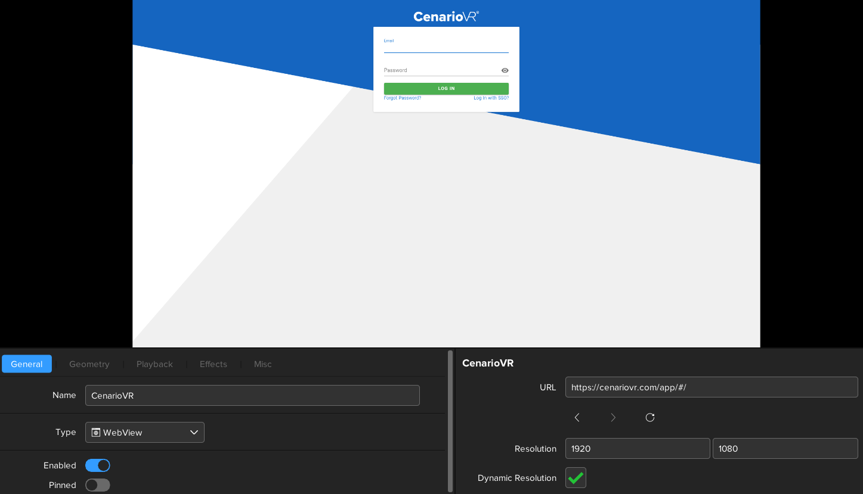Viewport: 863px width, 494px height.
Task: Click the Forgot Password link
Action: [403, 98]
